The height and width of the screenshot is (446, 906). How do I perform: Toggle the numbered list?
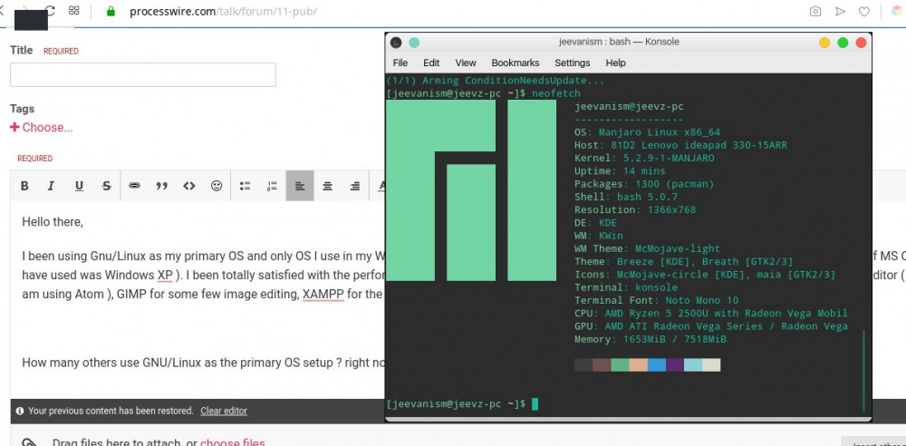(272, 186)
